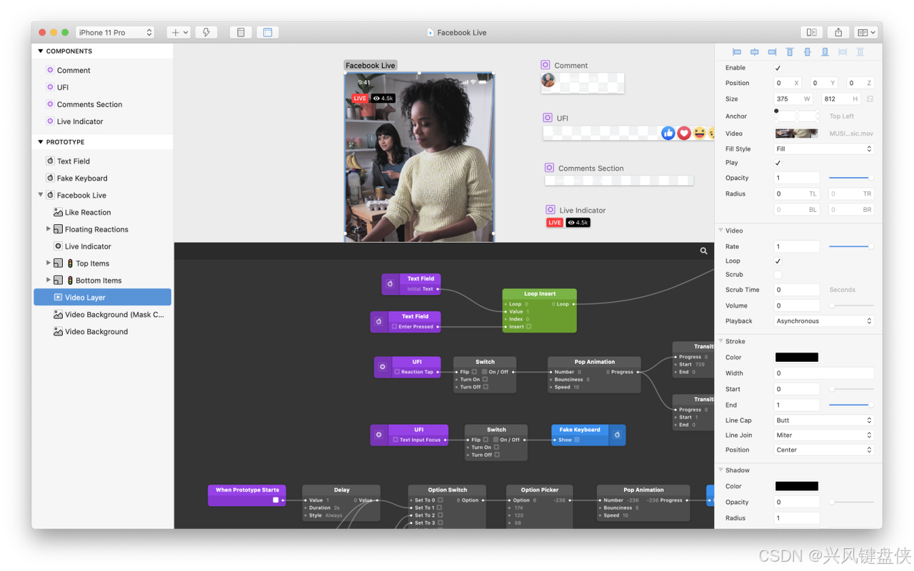Click the Option Picker patch header

(x=539, y=490)
